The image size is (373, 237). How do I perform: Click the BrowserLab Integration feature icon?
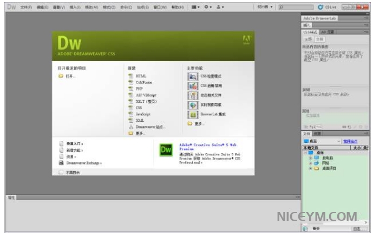(x=193, y=115)
